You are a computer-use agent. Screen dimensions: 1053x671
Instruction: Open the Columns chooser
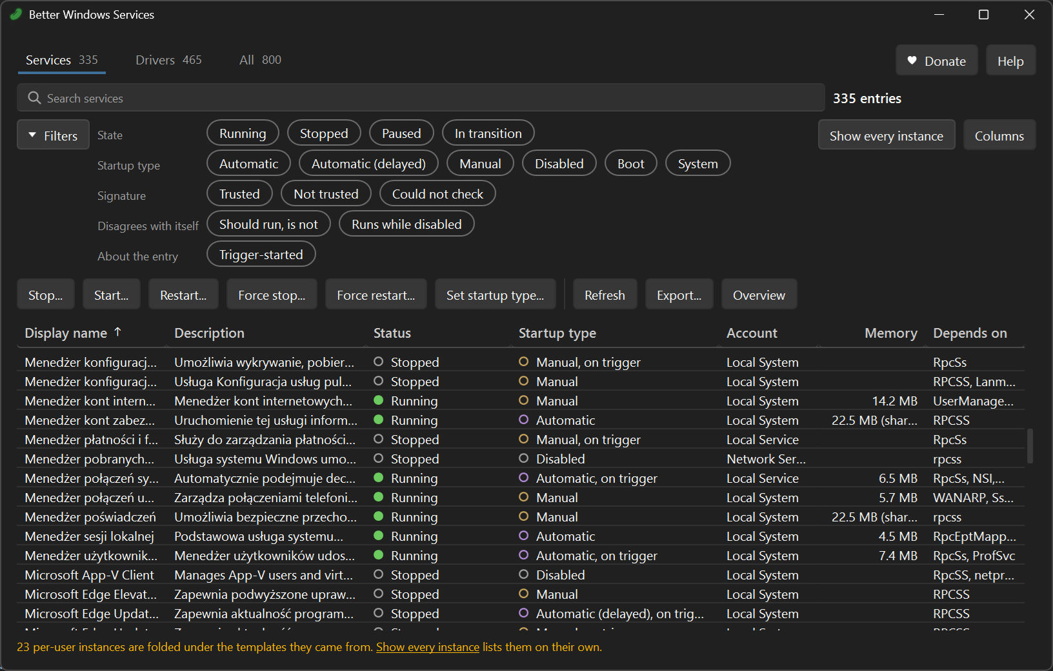pos(999,135)
